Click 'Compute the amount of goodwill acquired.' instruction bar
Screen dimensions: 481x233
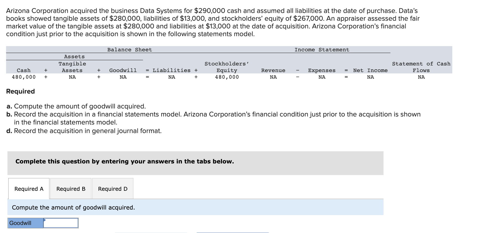[195, 207]
